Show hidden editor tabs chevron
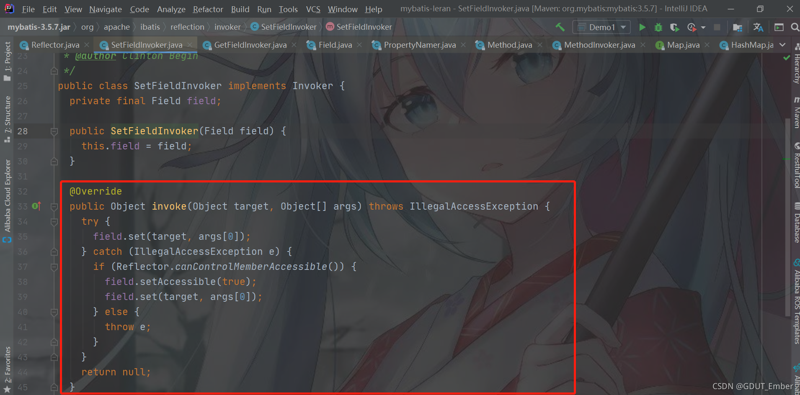The image size is (800, 395). (782, 45)
